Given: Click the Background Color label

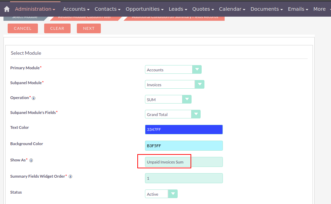Looking at the screenshot, I should pyautogui.click(x=26, y=144).
